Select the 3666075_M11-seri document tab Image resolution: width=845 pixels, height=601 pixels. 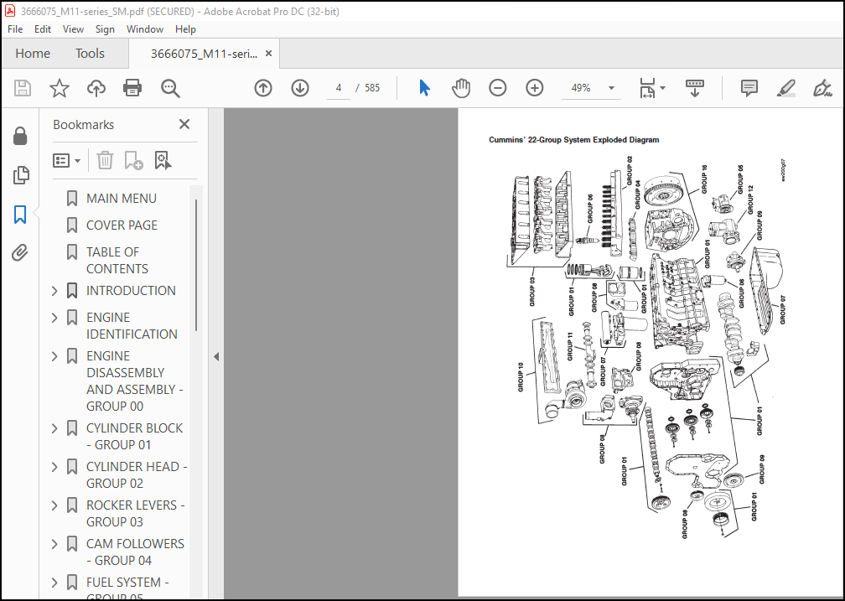(204, 54)
